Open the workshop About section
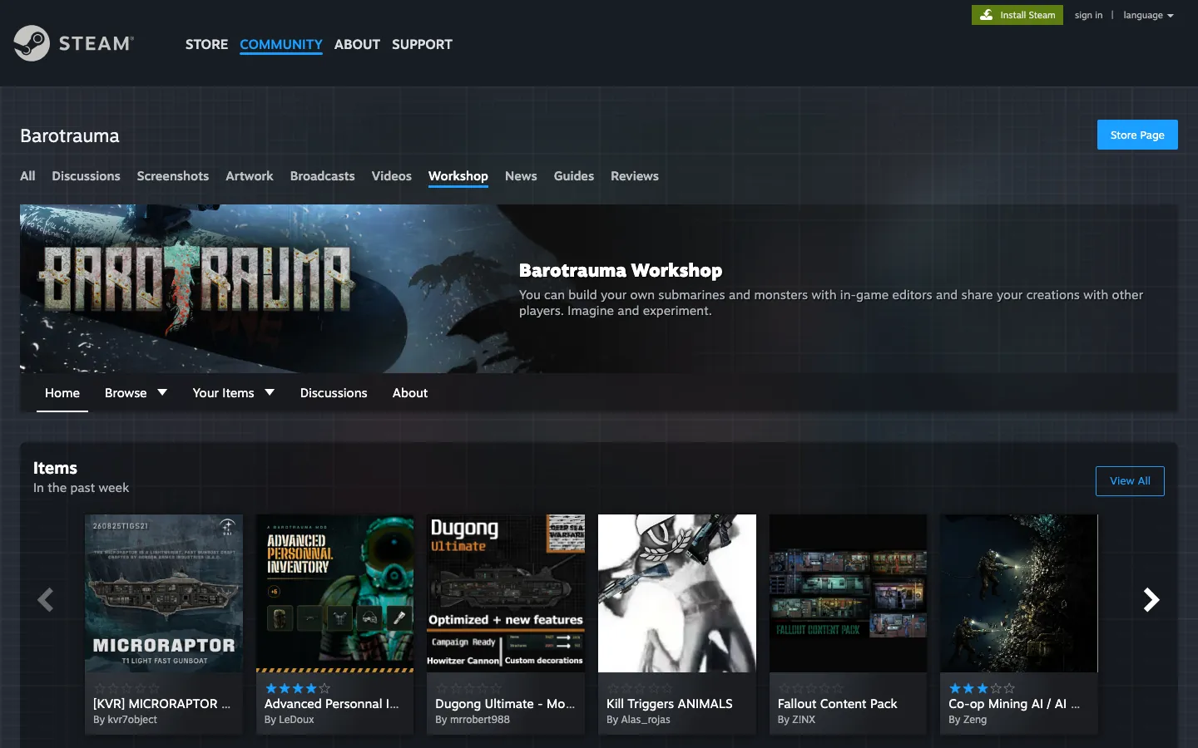 click(x=410, y=393)
